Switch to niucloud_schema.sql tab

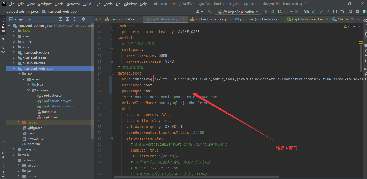pos(210,19)
